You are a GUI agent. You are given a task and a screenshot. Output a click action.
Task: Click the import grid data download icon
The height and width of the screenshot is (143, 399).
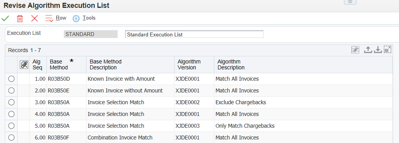[x=378, y=50]
